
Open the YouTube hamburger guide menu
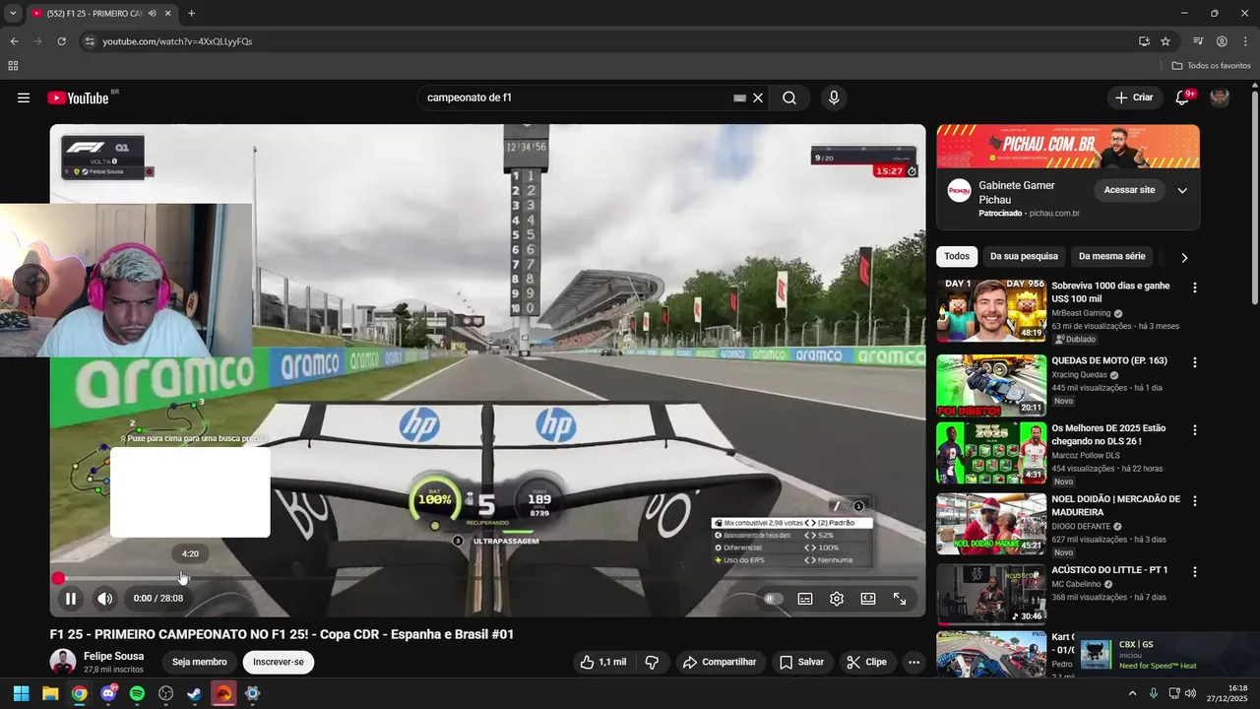pos(24,97)
